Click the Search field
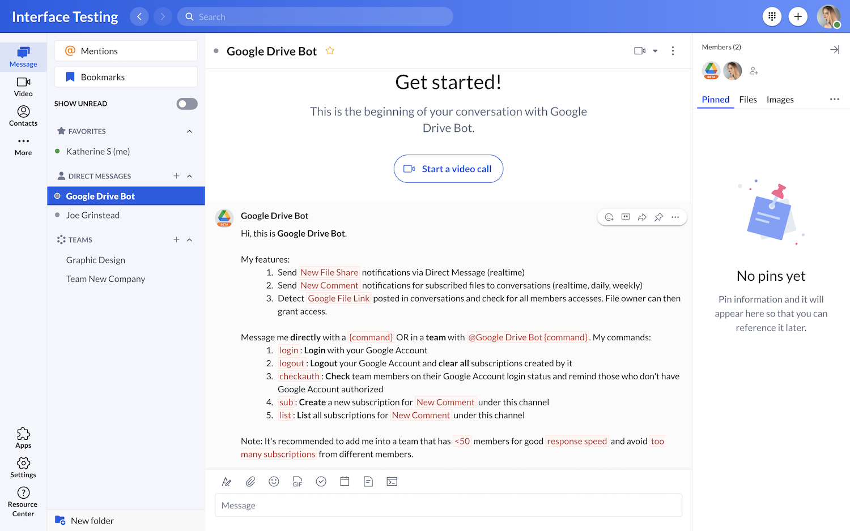Screen dimensions: 850x531 coord(315,16)
